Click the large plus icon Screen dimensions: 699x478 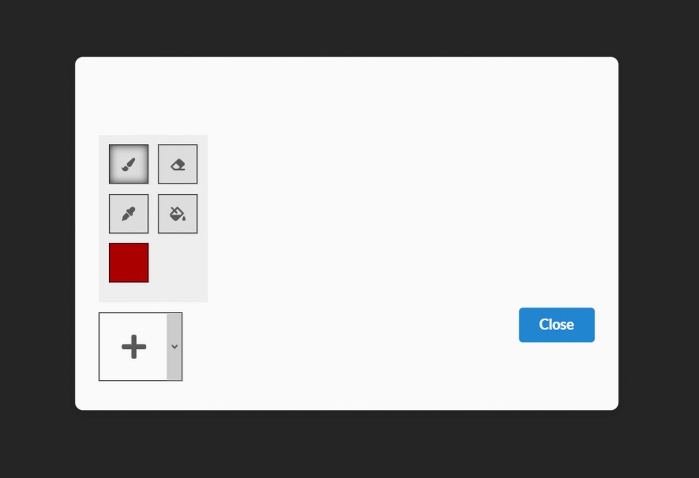[134, 346]
